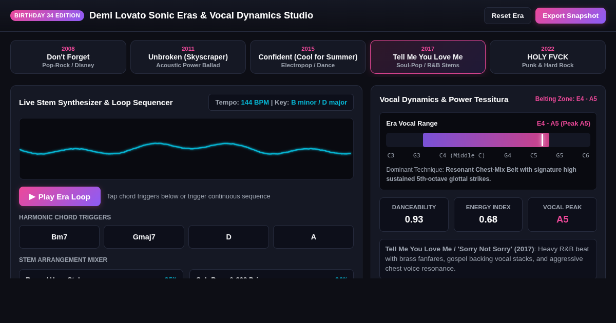The width and height of the screenshot is (616, 323).
Task: Click the 'Live Stem Synthesizer & Loop Sequencer' title
Action: (96, 103)
